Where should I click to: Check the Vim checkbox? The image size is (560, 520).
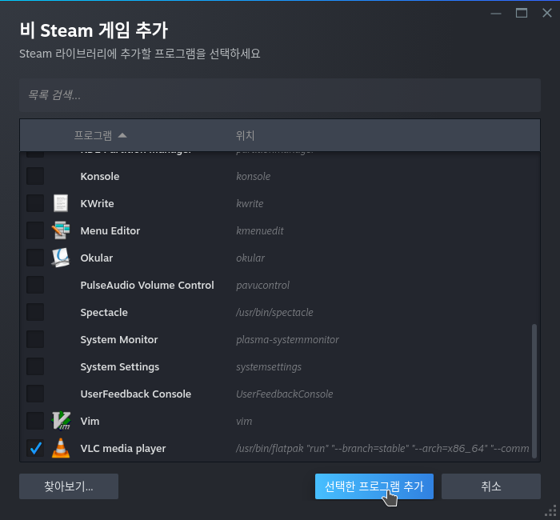pyautogui.click(x=35, y=421)
